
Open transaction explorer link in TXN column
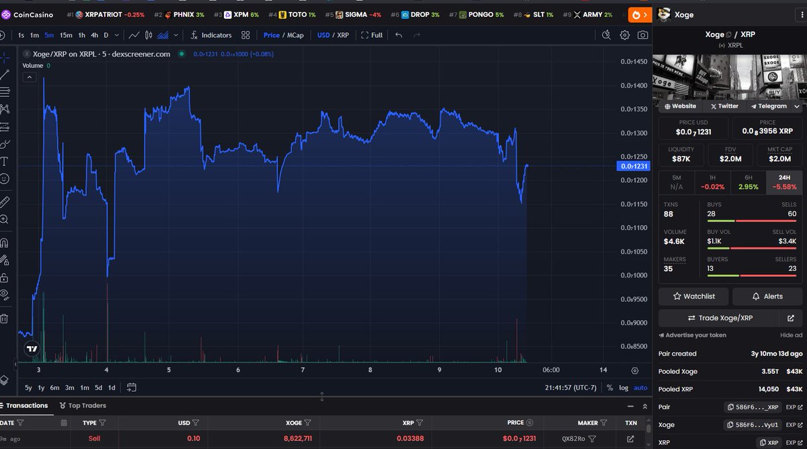(x=630, y=439)
